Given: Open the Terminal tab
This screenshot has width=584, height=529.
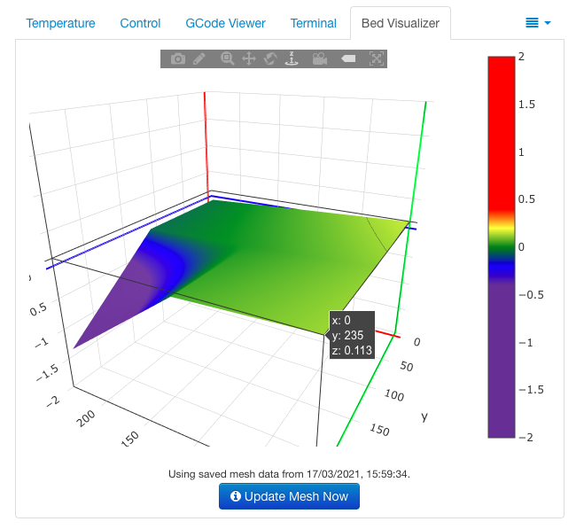Looking at the screenshot, I should click(313, 23).
